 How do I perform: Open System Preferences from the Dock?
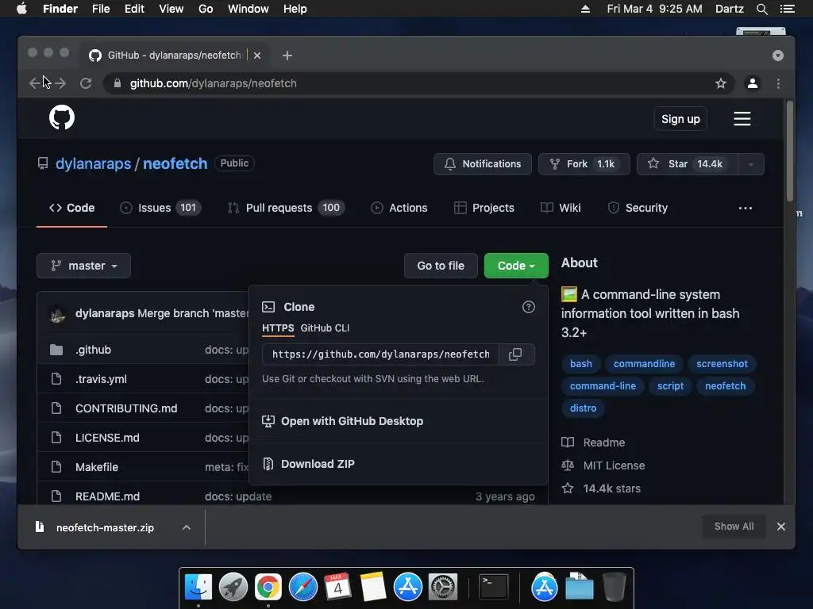(x=442, y=587)
